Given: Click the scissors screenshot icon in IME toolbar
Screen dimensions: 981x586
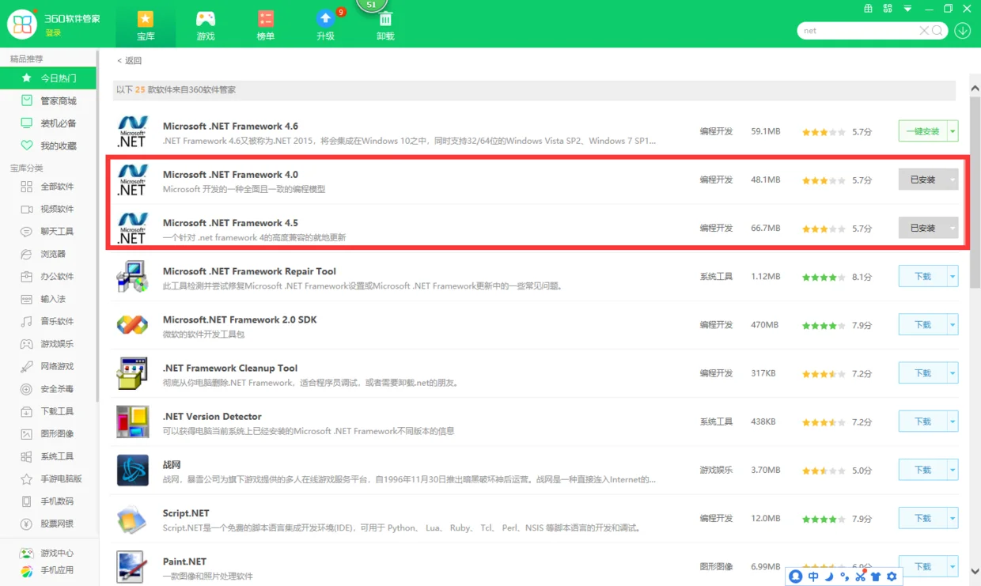Looking at the screenshot, I should pyautogui.click(x=860, y=577).
